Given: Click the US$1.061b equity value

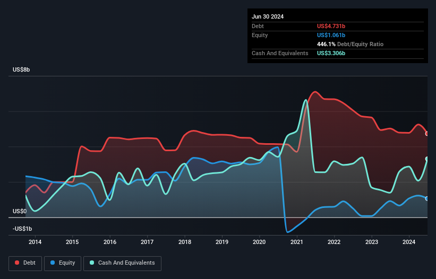Looking at the screenshot, I should pos(331,35).
